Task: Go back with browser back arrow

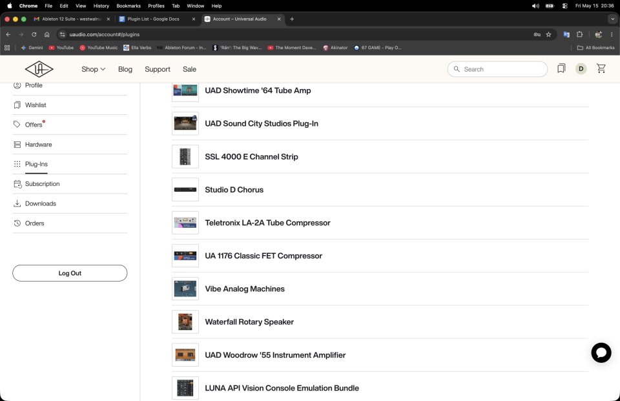Action: click(8, 34)
